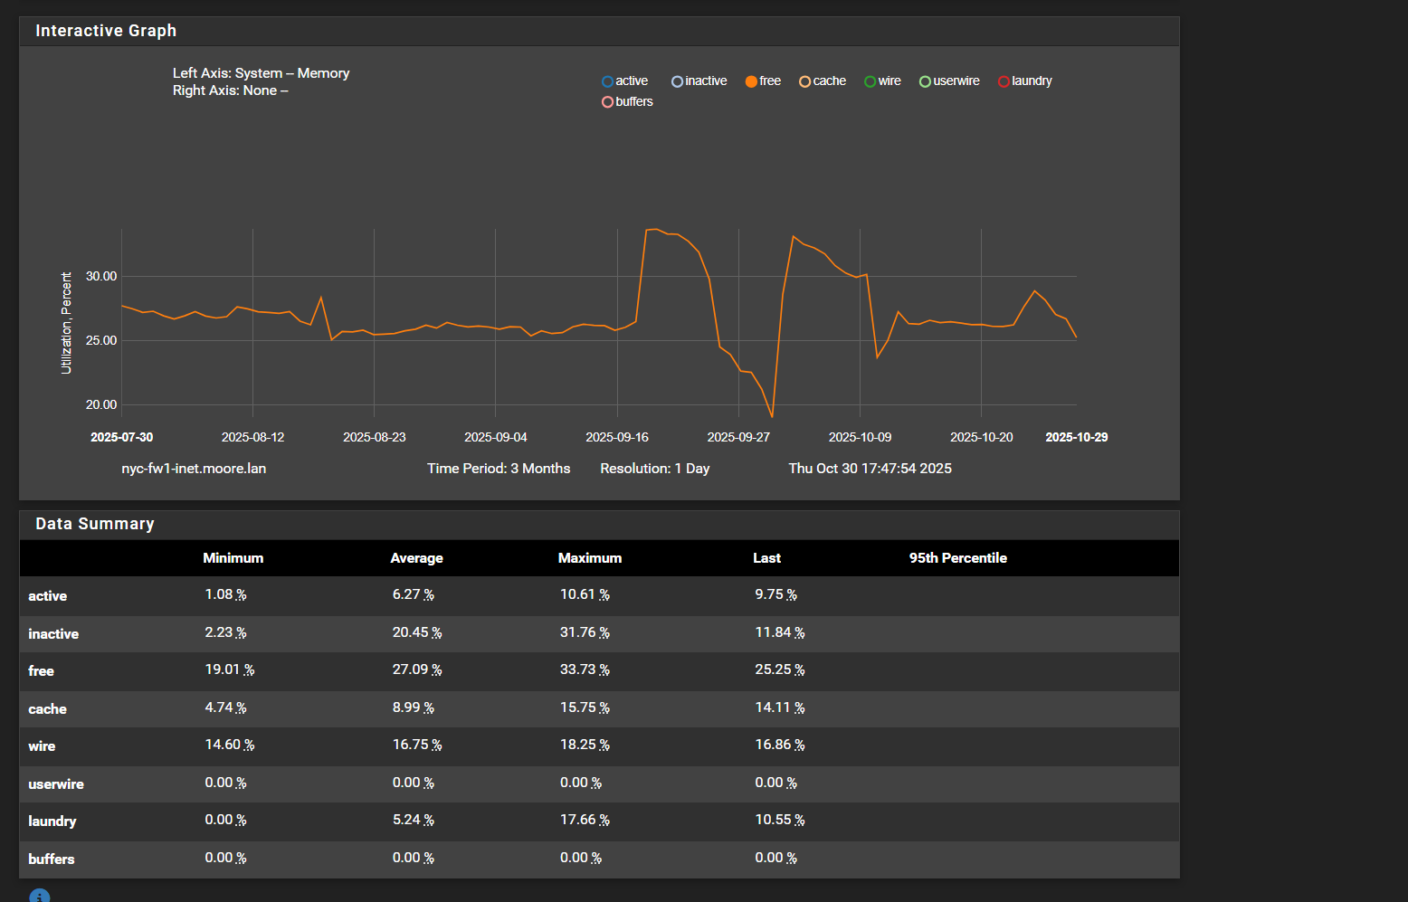Click the laundry legend circle icon

[x=1004, y=81]
